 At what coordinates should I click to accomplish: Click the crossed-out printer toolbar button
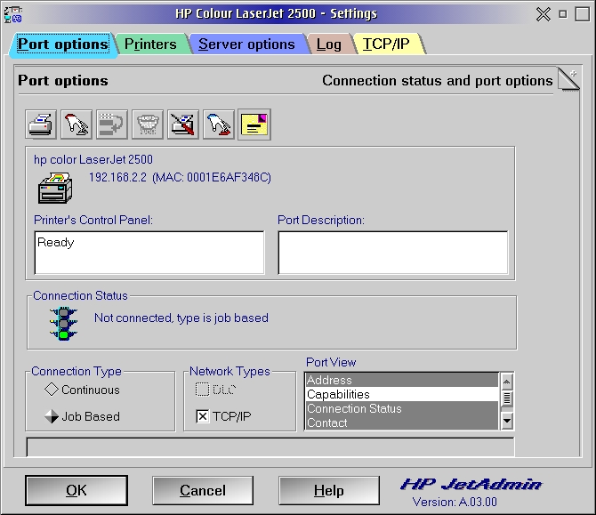pyautogui.click(x=183, y=125)
